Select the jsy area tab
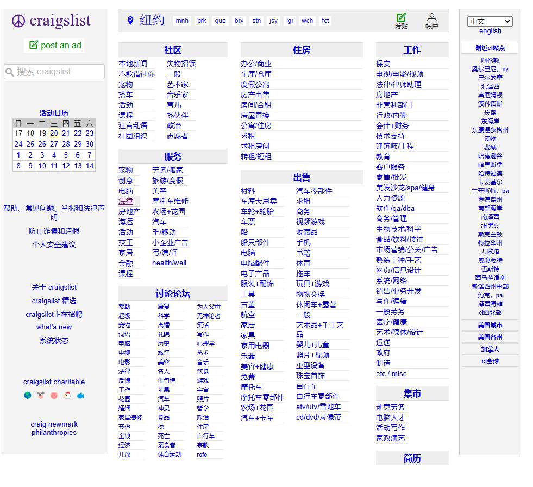 273,21
